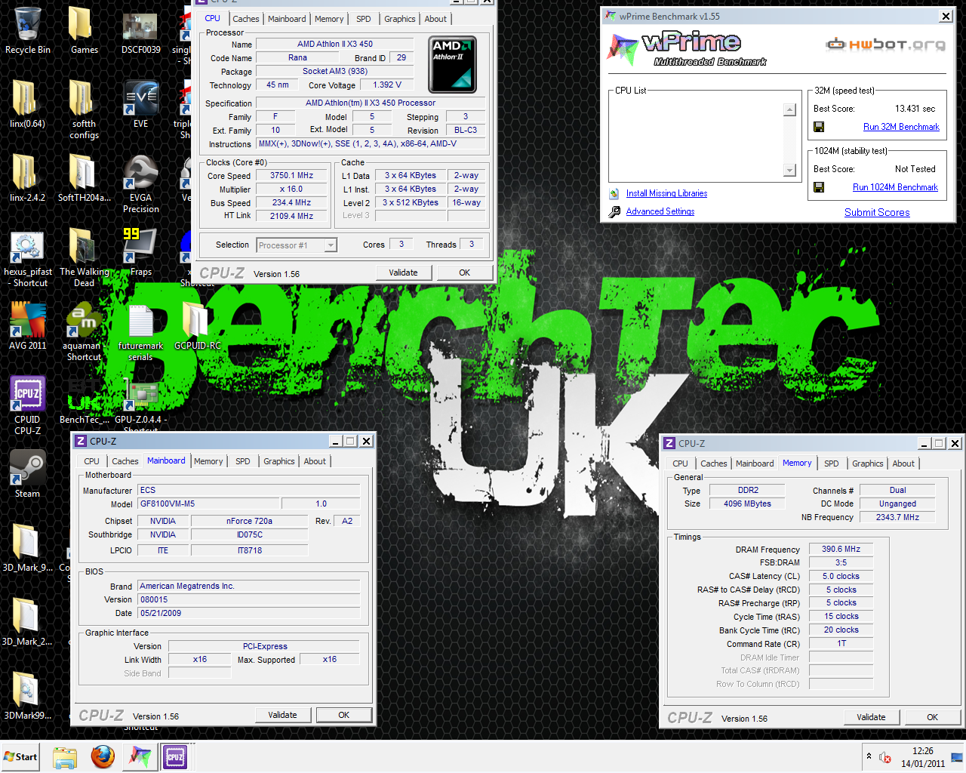Click Validate in Mainboard CPU-Z window

coord(282,715)
